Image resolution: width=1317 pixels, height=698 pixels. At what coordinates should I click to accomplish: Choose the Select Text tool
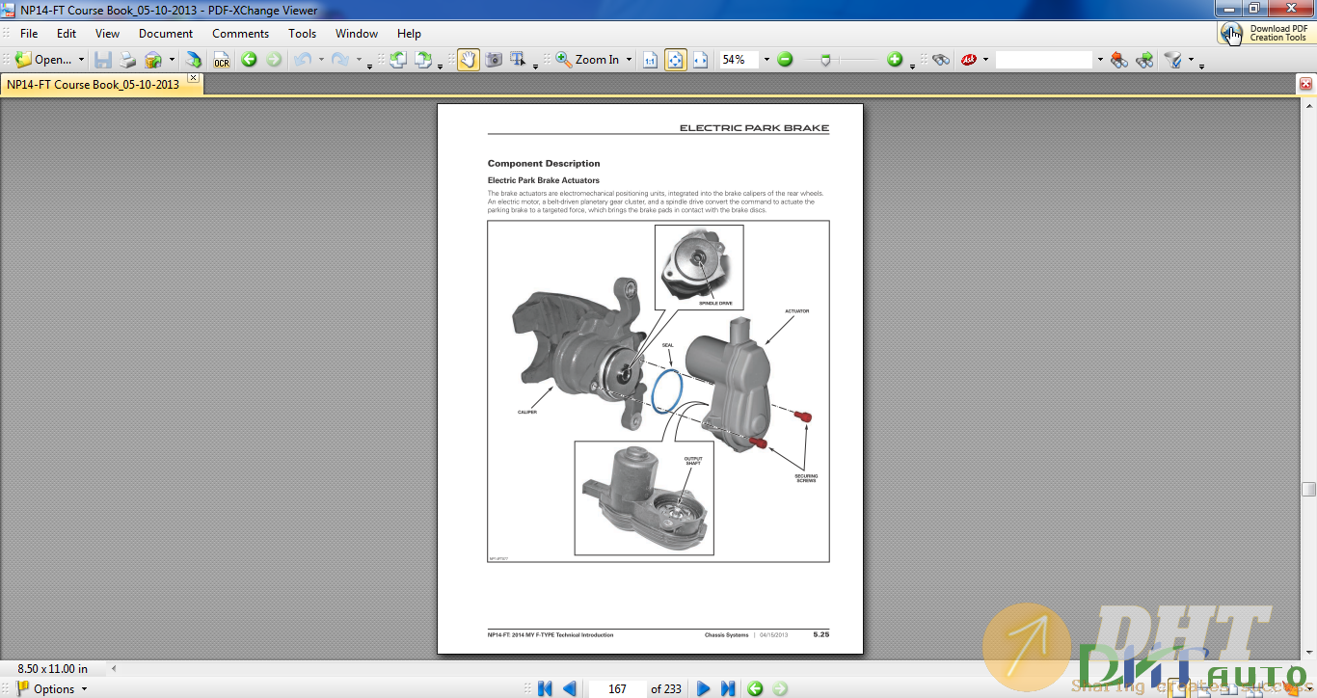(519, 60)
